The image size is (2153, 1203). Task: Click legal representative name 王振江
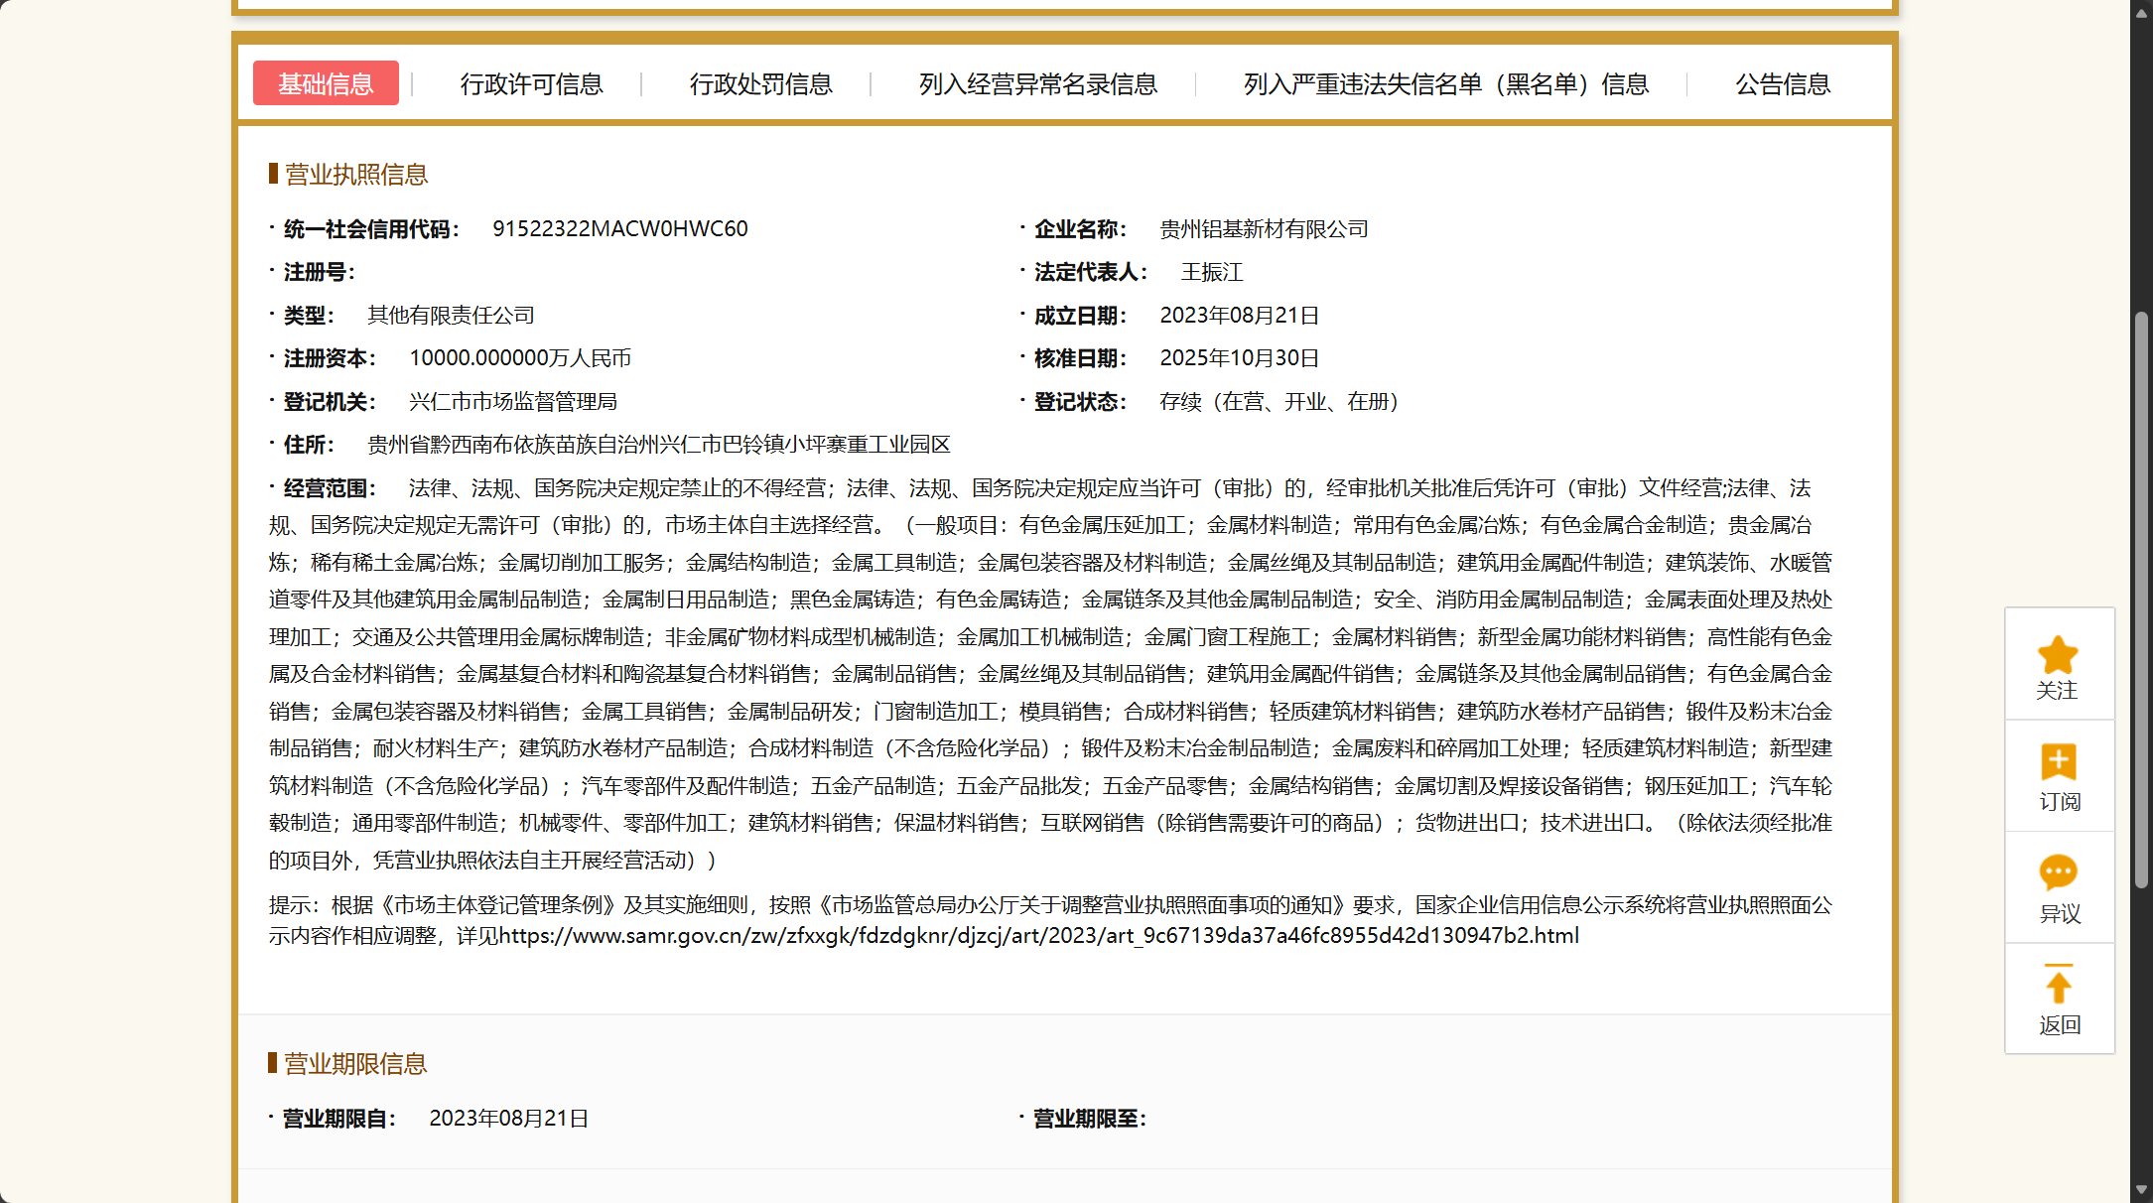(x=1211, y=272)
